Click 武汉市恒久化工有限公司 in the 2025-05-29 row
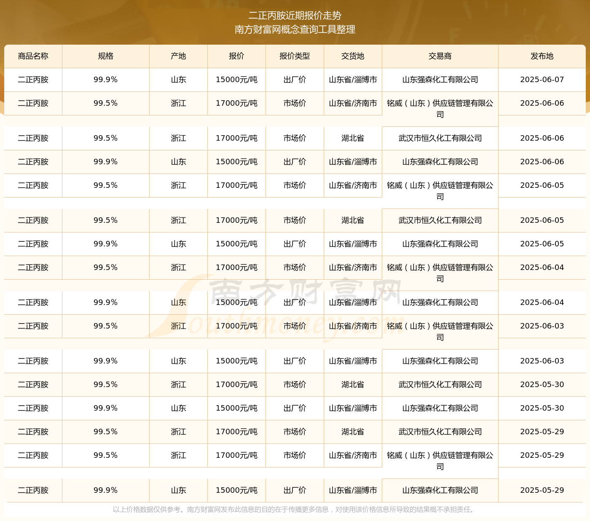The width and height of the screenshot is (590, 521). point(440,432)
